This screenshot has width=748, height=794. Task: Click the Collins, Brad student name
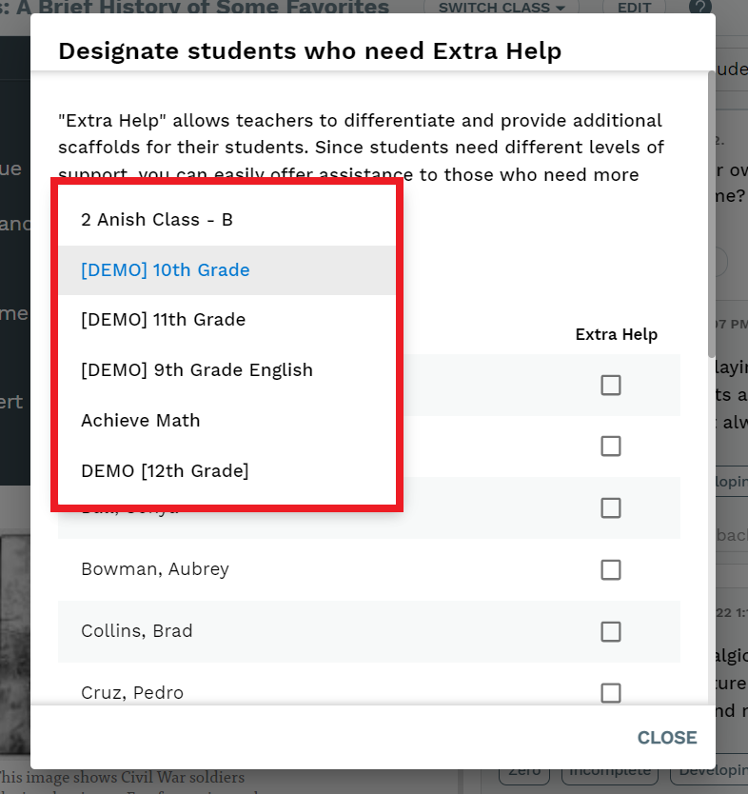[137, 631]
